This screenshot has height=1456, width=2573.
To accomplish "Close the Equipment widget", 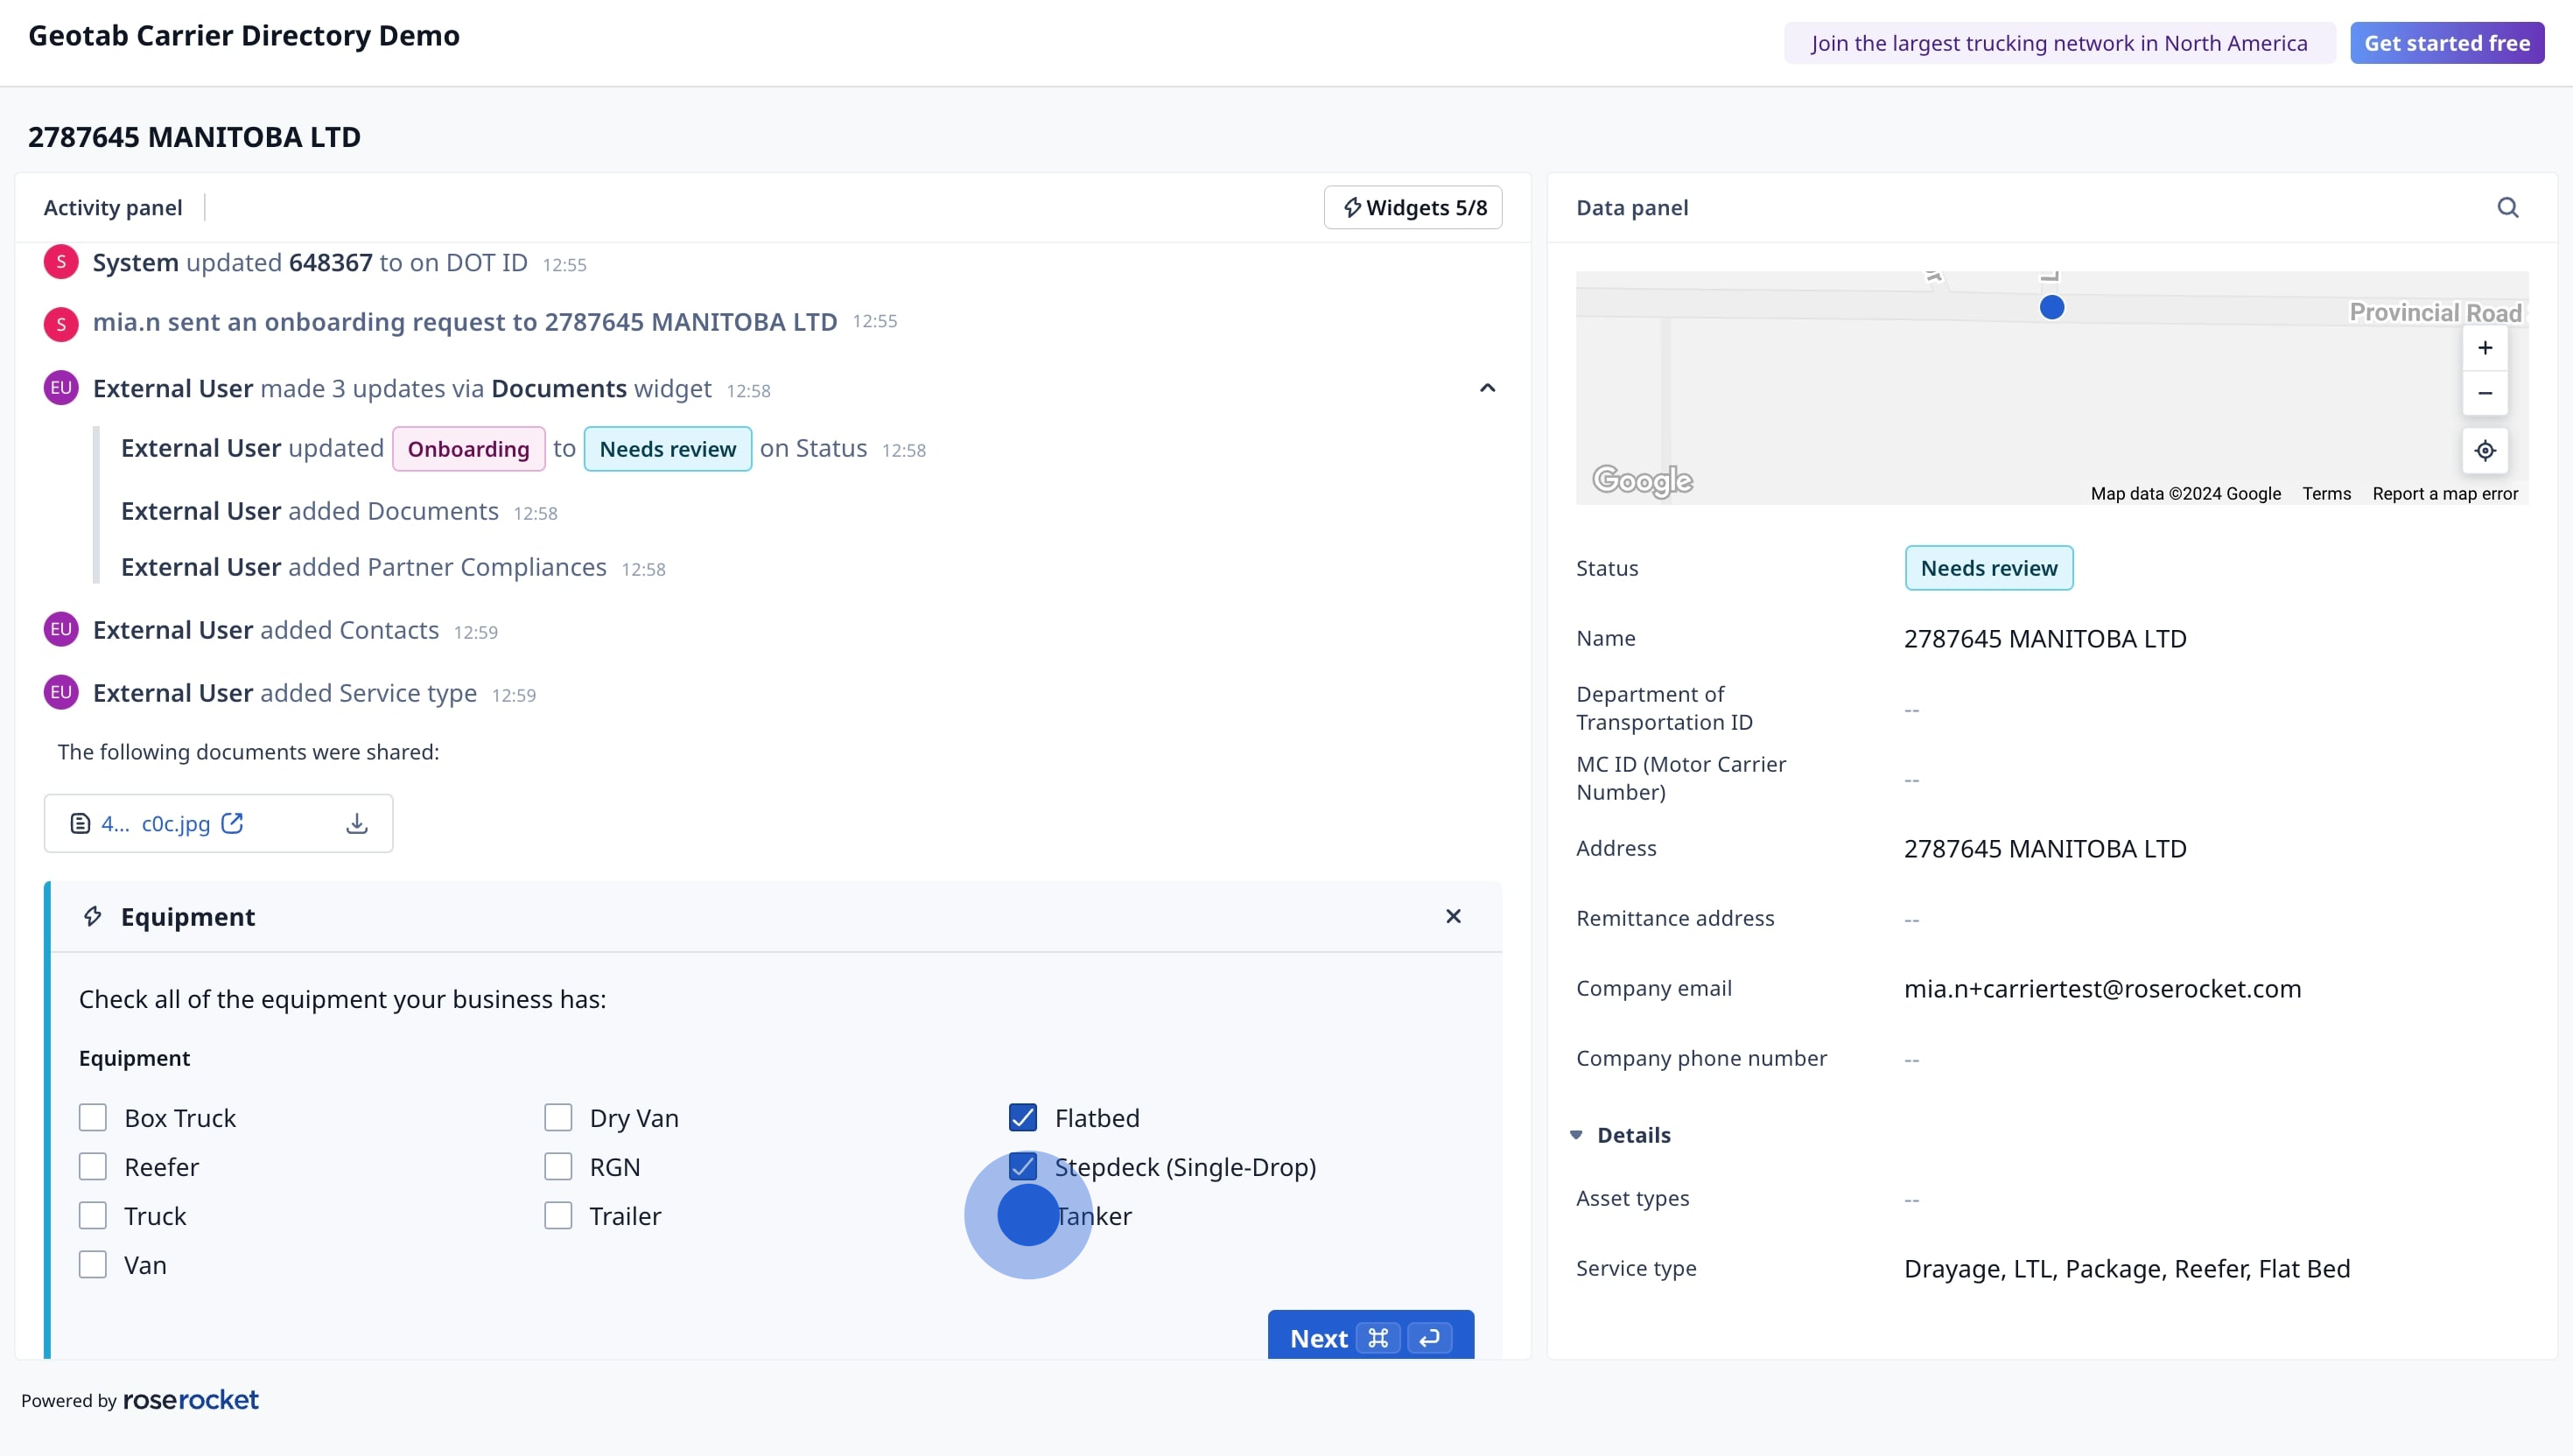I will point(1453,916).
